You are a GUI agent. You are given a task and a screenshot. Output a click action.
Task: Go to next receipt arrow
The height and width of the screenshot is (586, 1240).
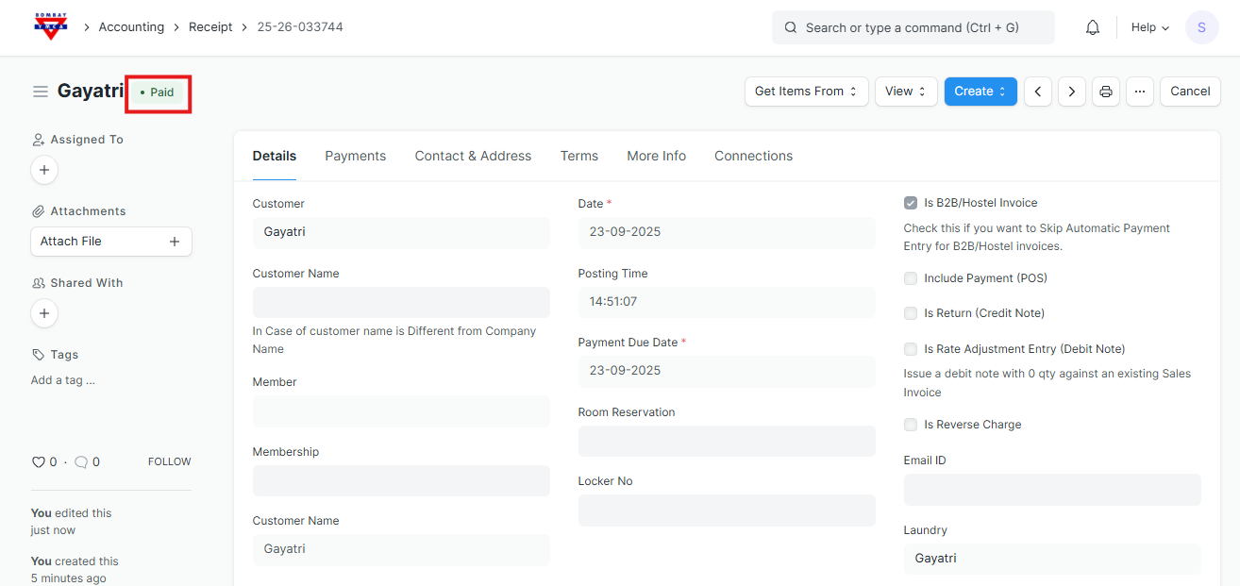tap(1071, 92)
